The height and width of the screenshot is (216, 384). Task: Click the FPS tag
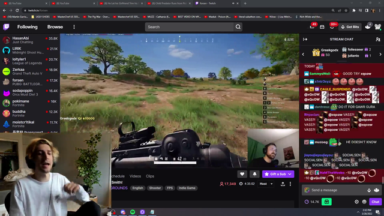click(170, 188)
